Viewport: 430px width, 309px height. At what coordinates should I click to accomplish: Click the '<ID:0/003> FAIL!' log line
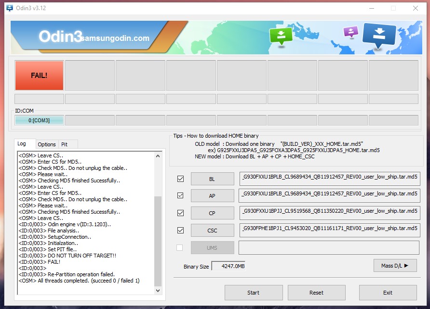tap(40, 262)
